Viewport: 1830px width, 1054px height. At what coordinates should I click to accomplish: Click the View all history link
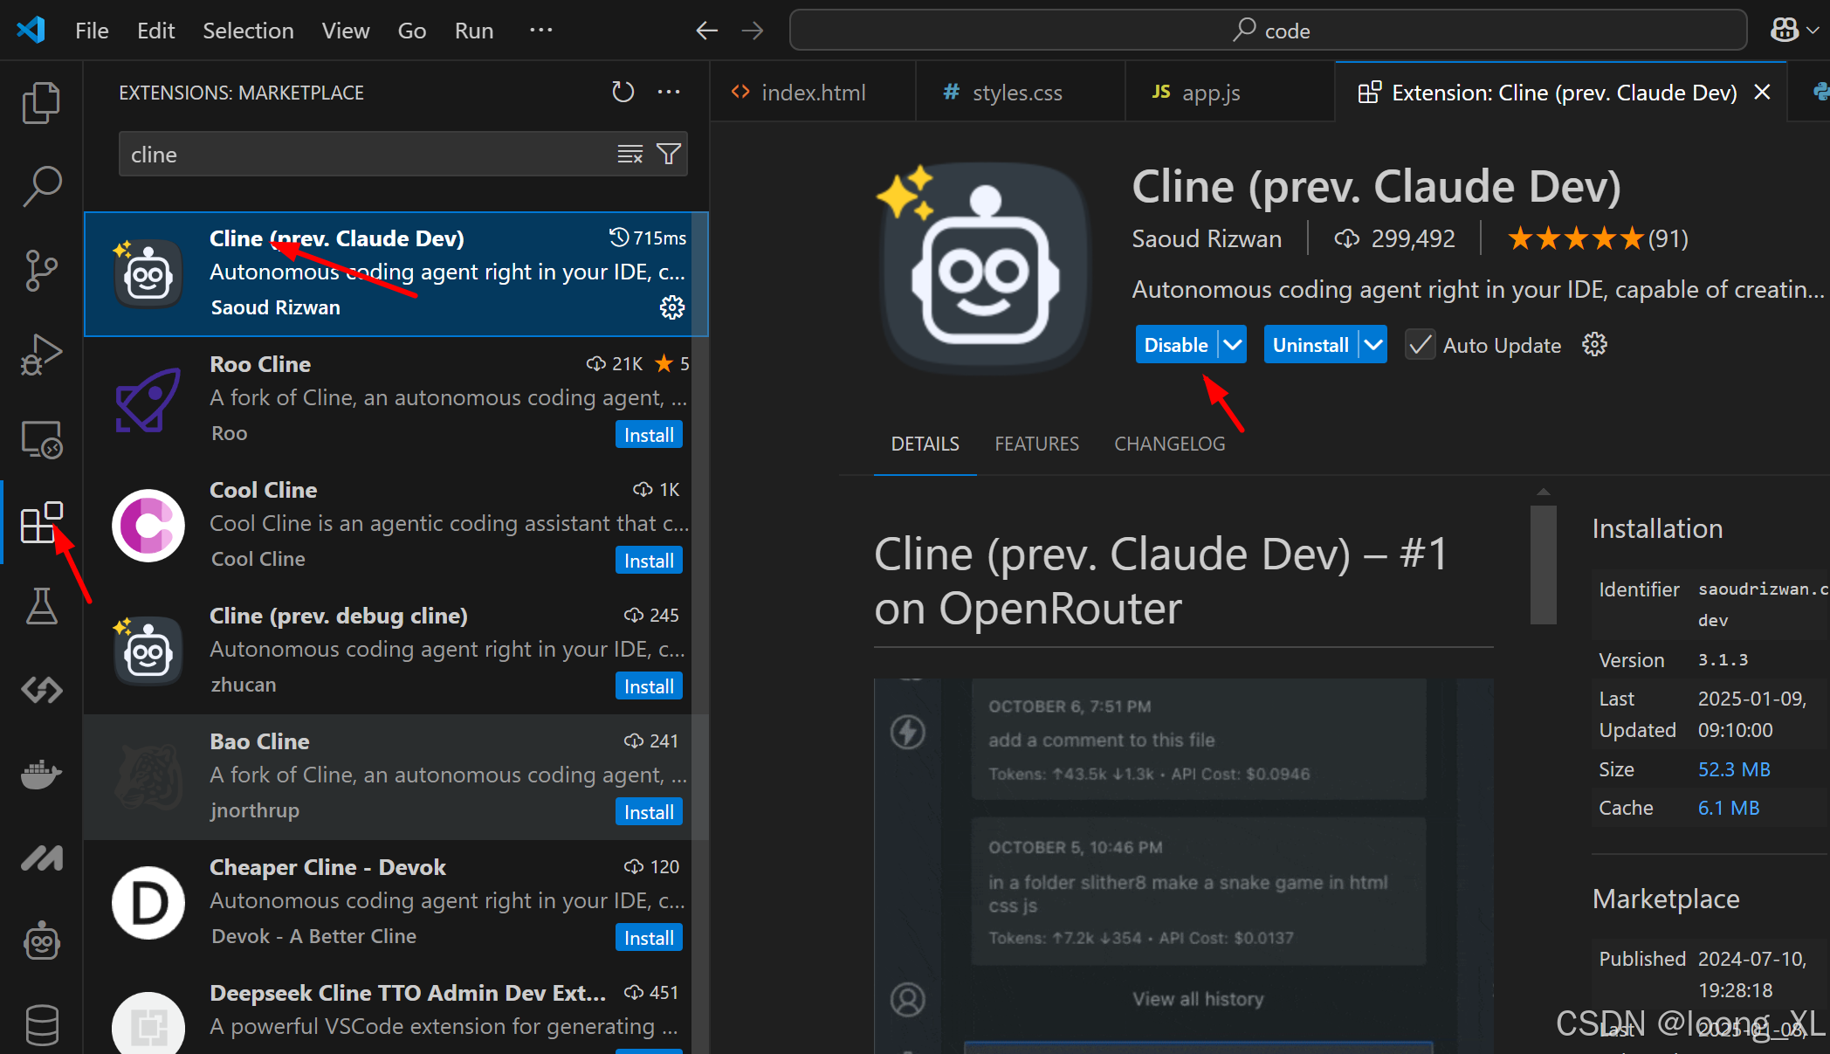pos(1197,998)
